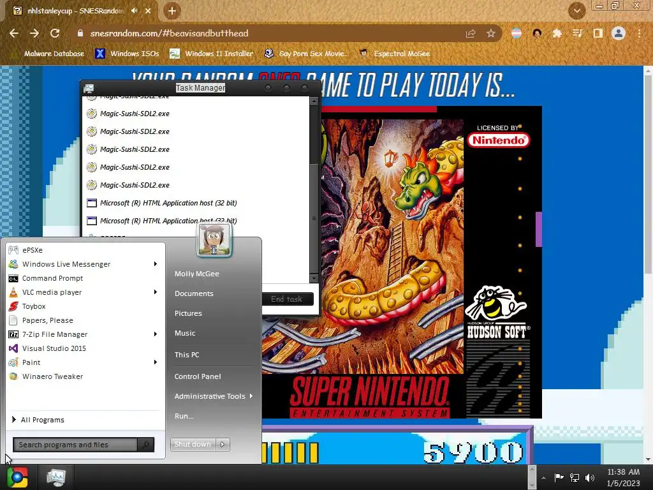Click the site lock icon in the address bar
Viewport: 653px width, 490px height.
(x=80, y=33)
